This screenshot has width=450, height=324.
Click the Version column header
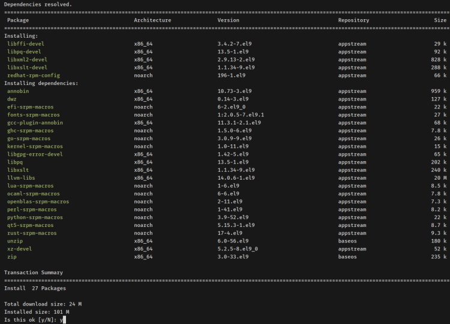tap(228, 20)
